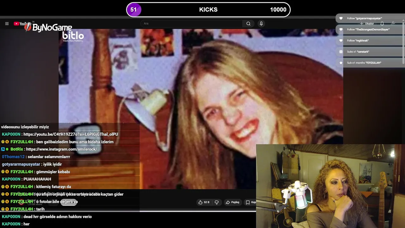Click chat message "selamlar selammmlarrr"
The image size is (405, 228).
pos(48,157)
